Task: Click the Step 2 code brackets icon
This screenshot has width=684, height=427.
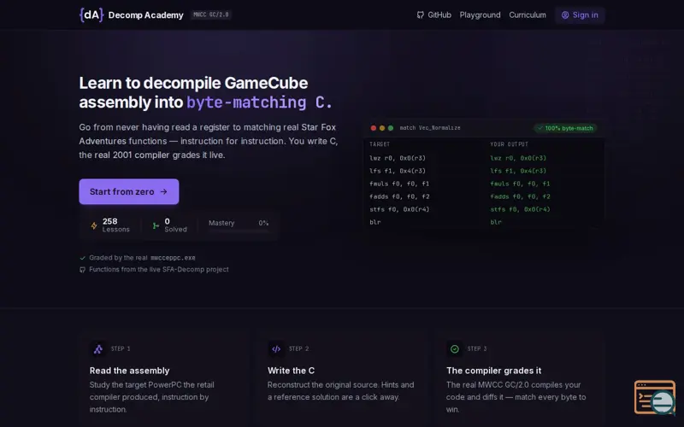Action: [276, 349]
